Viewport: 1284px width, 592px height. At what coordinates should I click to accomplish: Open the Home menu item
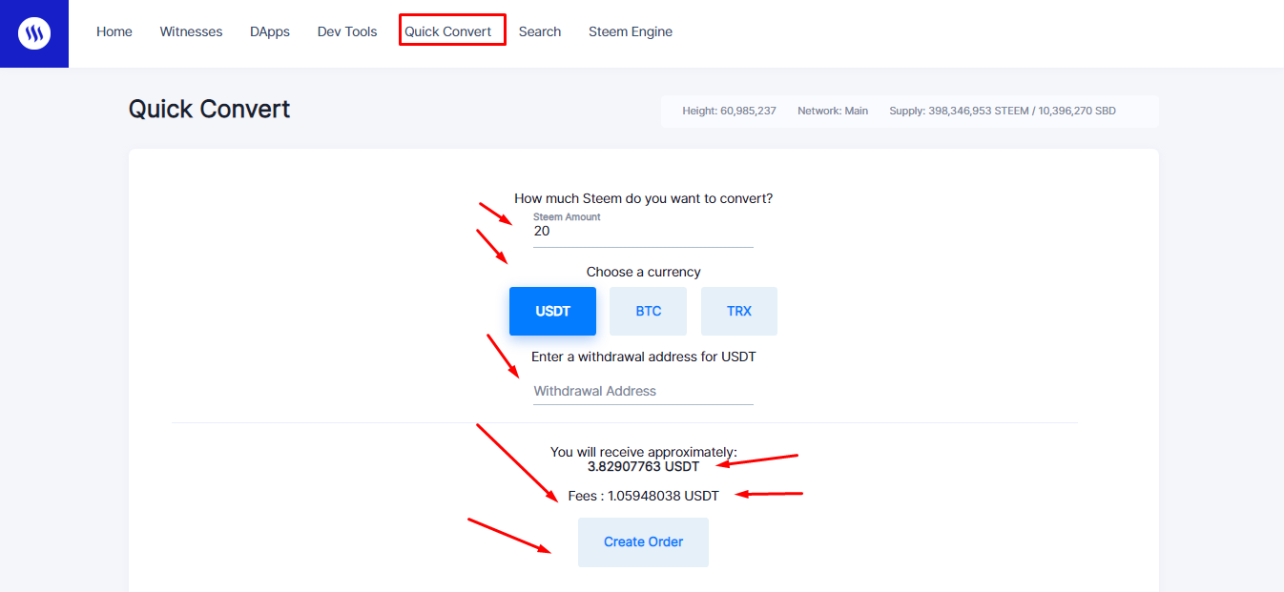[x=114, y=31]
